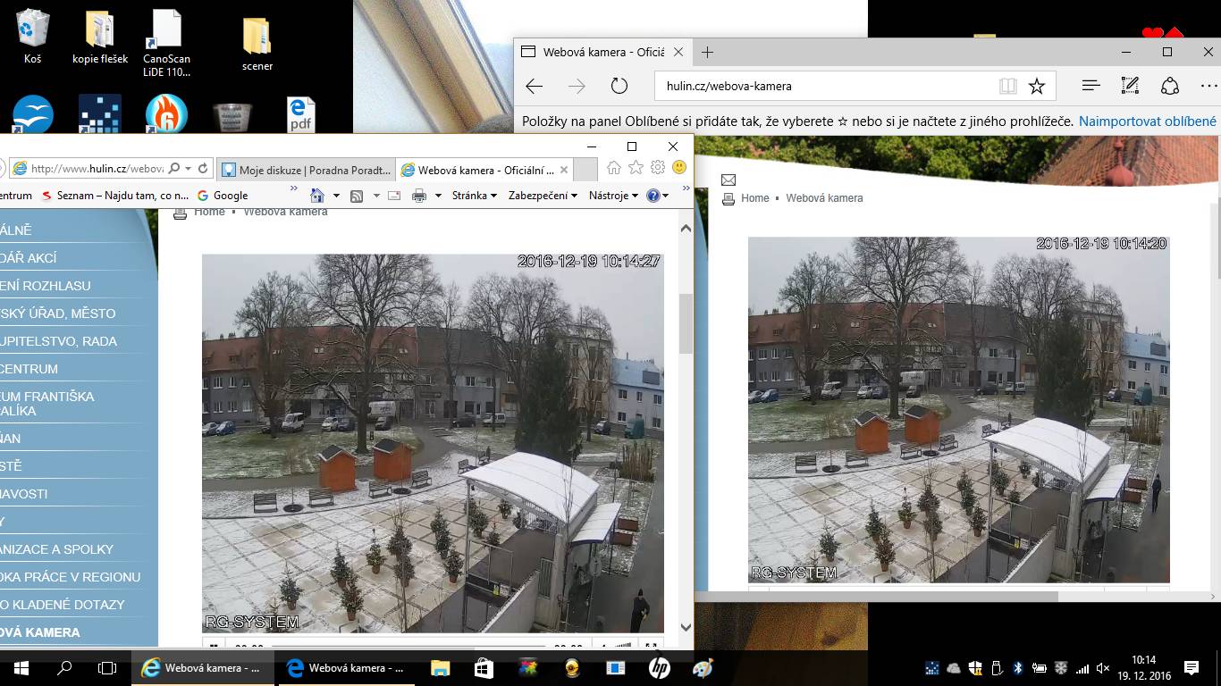
Task: Open the Action Center notification icon
Action: click(x=1191, y=668)
